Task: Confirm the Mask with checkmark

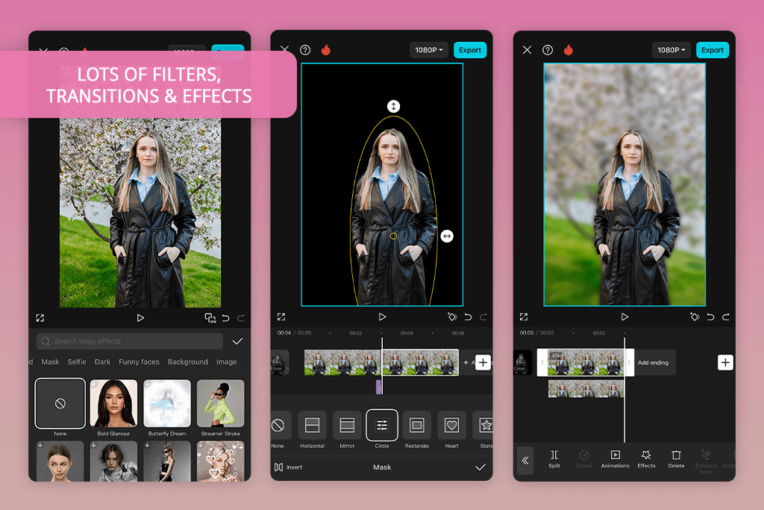Action: [x=480, y=467]
